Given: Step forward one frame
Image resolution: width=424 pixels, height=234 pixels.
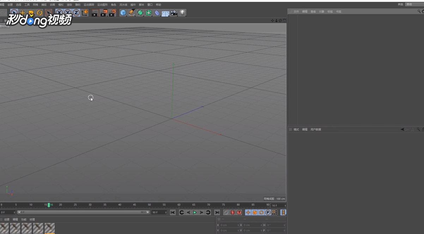Looking at the screenshot, I should (x=201, y=213).
